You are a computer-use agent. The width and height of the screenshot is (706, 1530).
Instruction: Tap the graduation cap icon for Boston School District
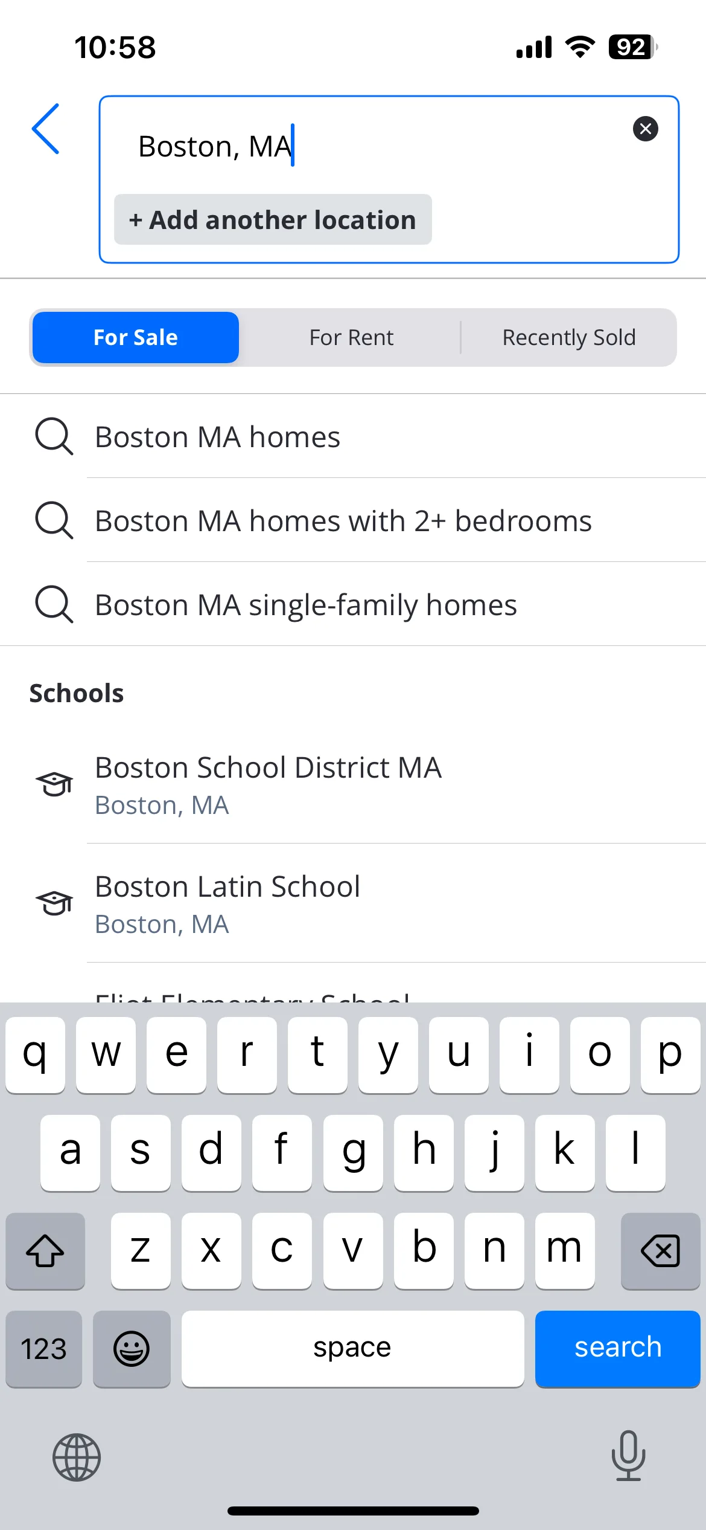54,784
